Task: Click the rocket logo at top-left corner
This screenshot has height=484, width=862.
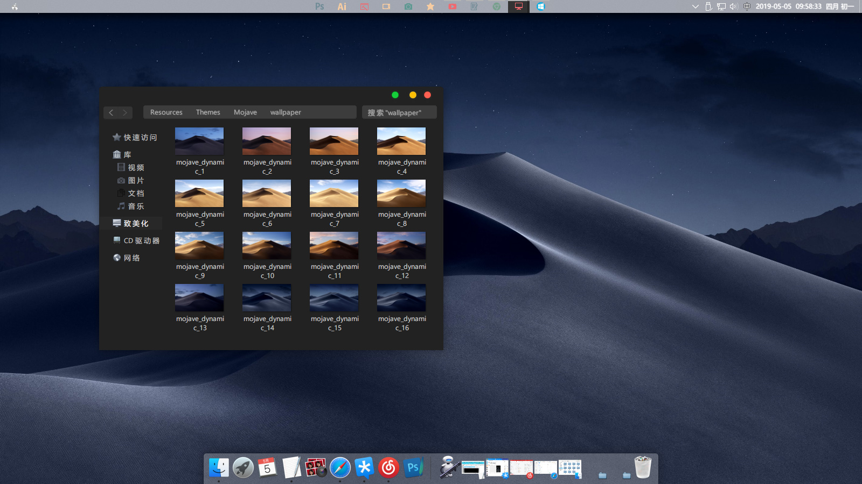Action: tap(15, 6)
